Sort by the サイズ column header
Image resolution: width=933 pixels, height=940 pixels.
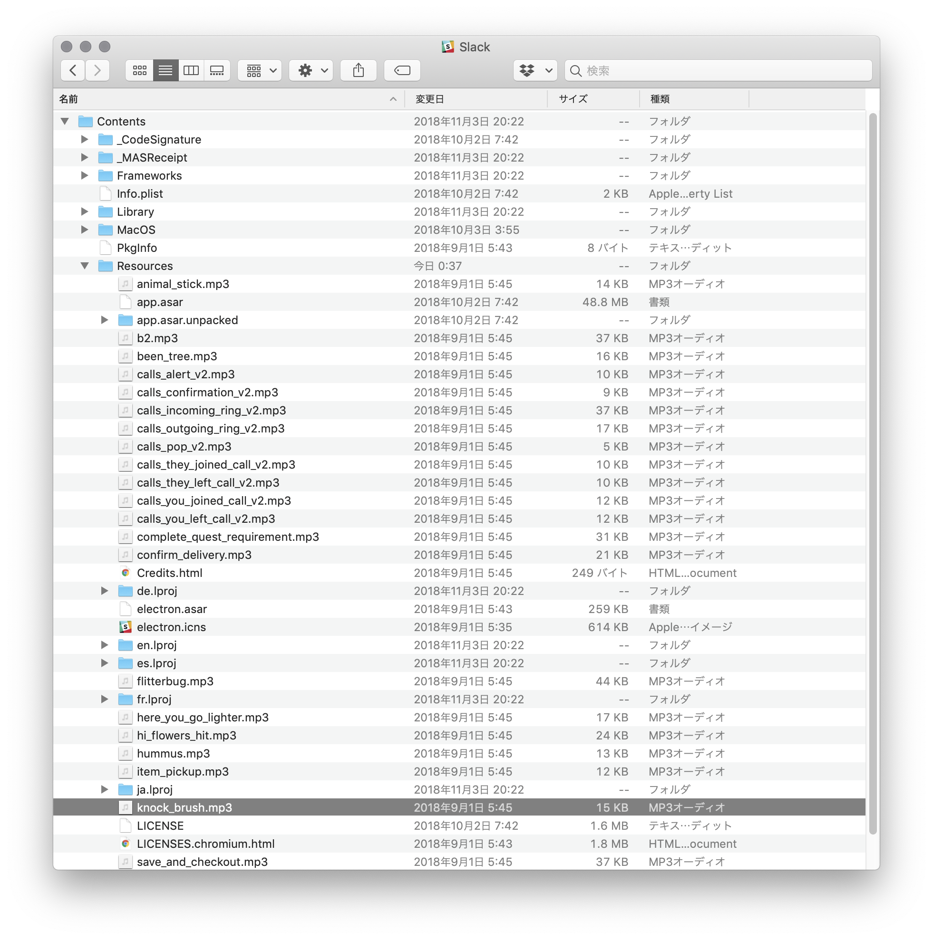pyautogui.click(x=593, y=99)
